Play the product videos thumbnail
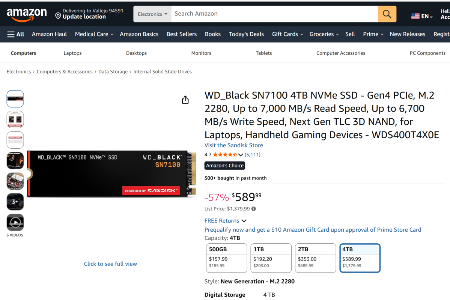The height and width of the screenshot is (300, 450). (15, 222)
